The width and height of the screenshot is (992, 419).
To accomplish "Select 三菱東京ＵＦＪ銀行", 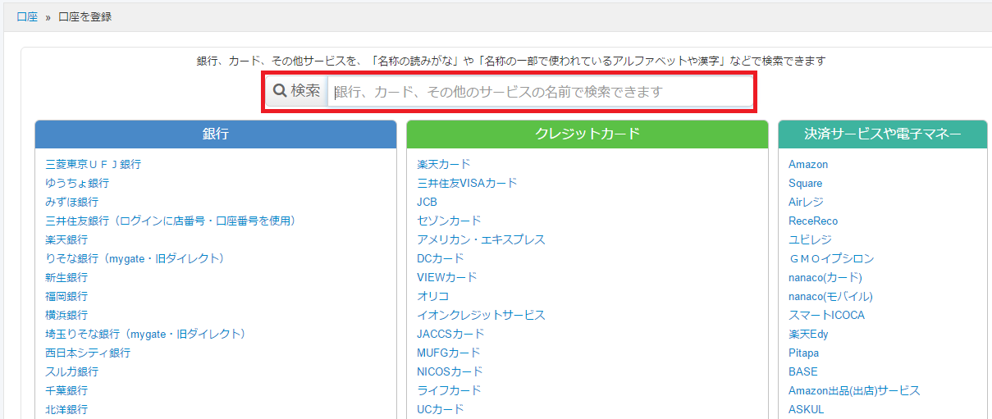I will pyautogui.click(x=94, y=164).
